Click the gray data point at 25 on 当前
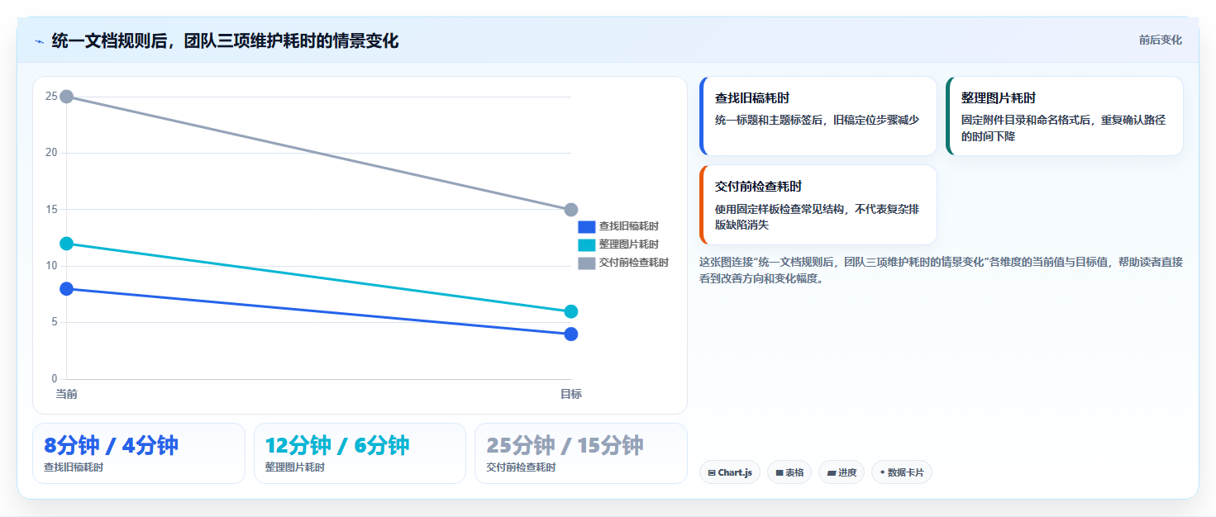1216x517 pixels. (67, 97)
